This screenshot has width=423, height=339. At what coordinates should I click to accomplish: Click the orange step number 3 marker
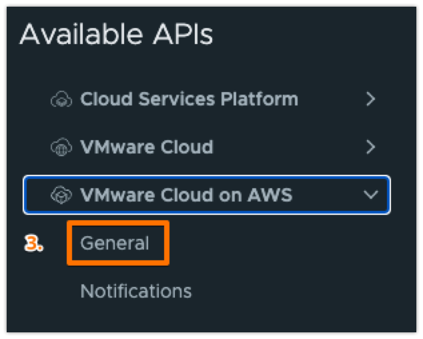(x=34, y=244)
